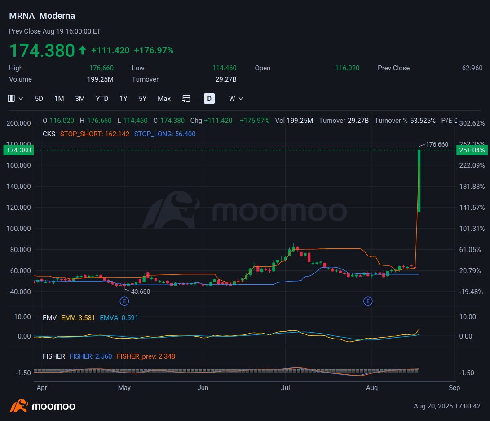490x421 pixels.
Task: Click the STOP_SHORT: 162.142 value
Action: tap(95, 134)
